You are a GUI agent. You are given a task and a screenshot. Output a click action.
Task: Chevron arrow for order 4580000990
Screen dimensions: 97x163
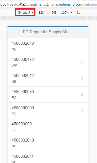click(x=82, y=111)
